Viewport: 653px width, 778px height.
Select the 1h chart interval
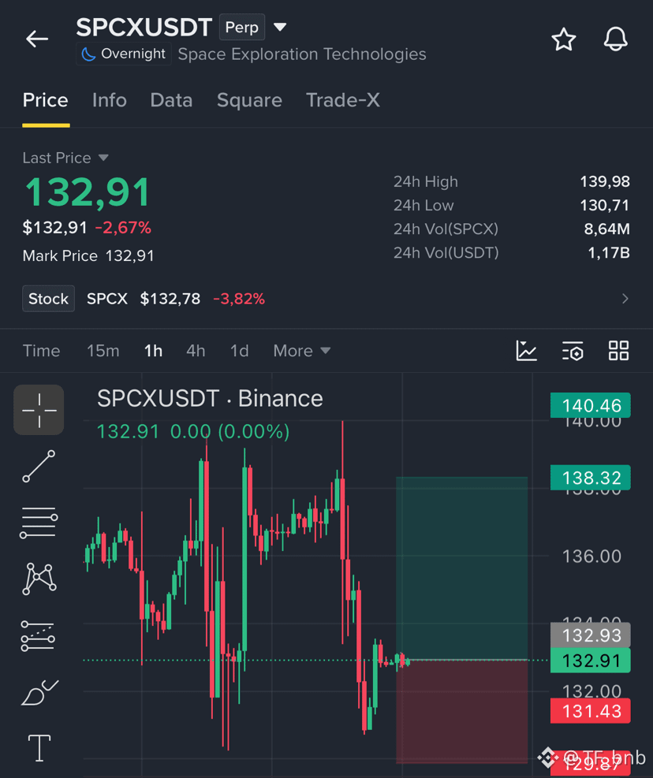154,351
